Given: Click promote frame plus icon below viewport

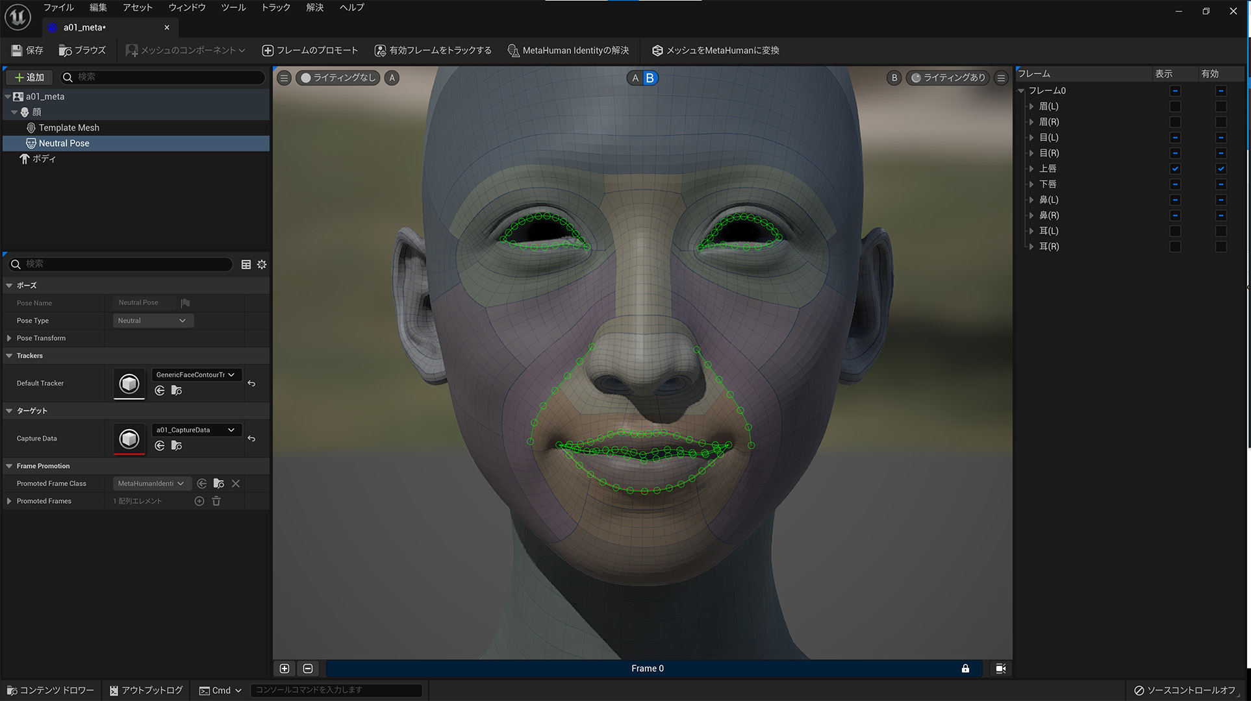Looking at the screenshot, I should (284, 669).
